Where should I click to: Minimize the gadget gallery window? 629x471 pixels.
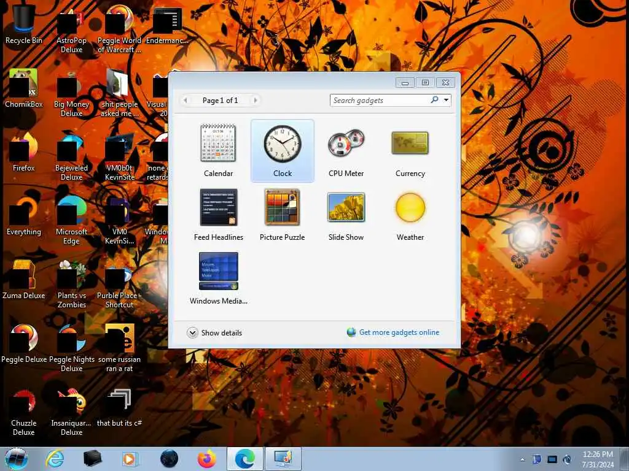click(x=405, y=83)
